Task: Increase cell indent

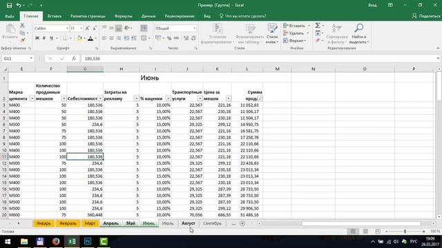Action: 133,39
